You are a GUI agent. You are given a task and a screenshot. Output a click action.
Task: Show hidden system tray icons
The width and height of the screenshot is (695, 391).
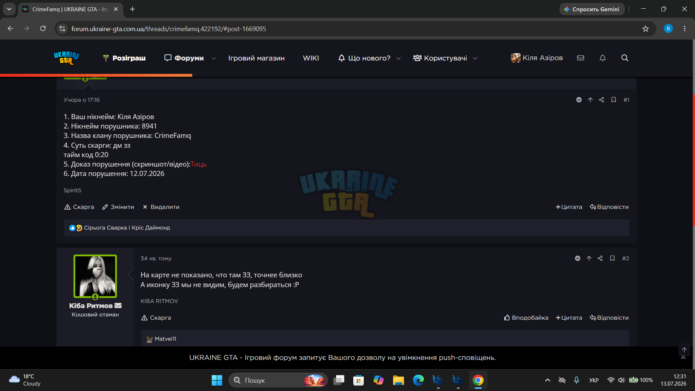[x=547, y=380]
